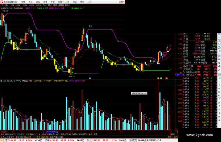Click the 净流入额 row in the quote panel
Image resolution: width=221 pixels, height=142 pixels.
pyautogui.click(x=200, y=66)
